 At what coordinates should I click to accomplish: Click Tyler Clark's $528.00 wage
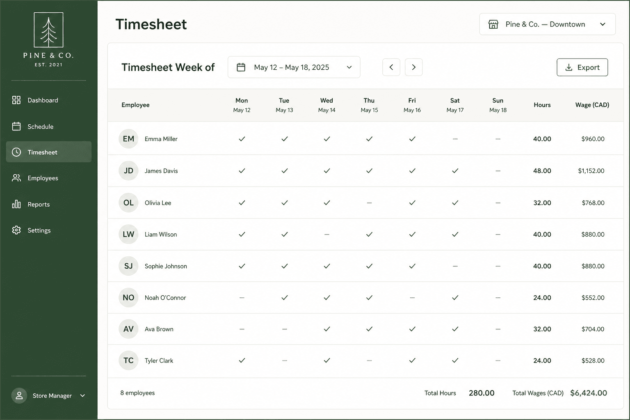pos(593,361)
